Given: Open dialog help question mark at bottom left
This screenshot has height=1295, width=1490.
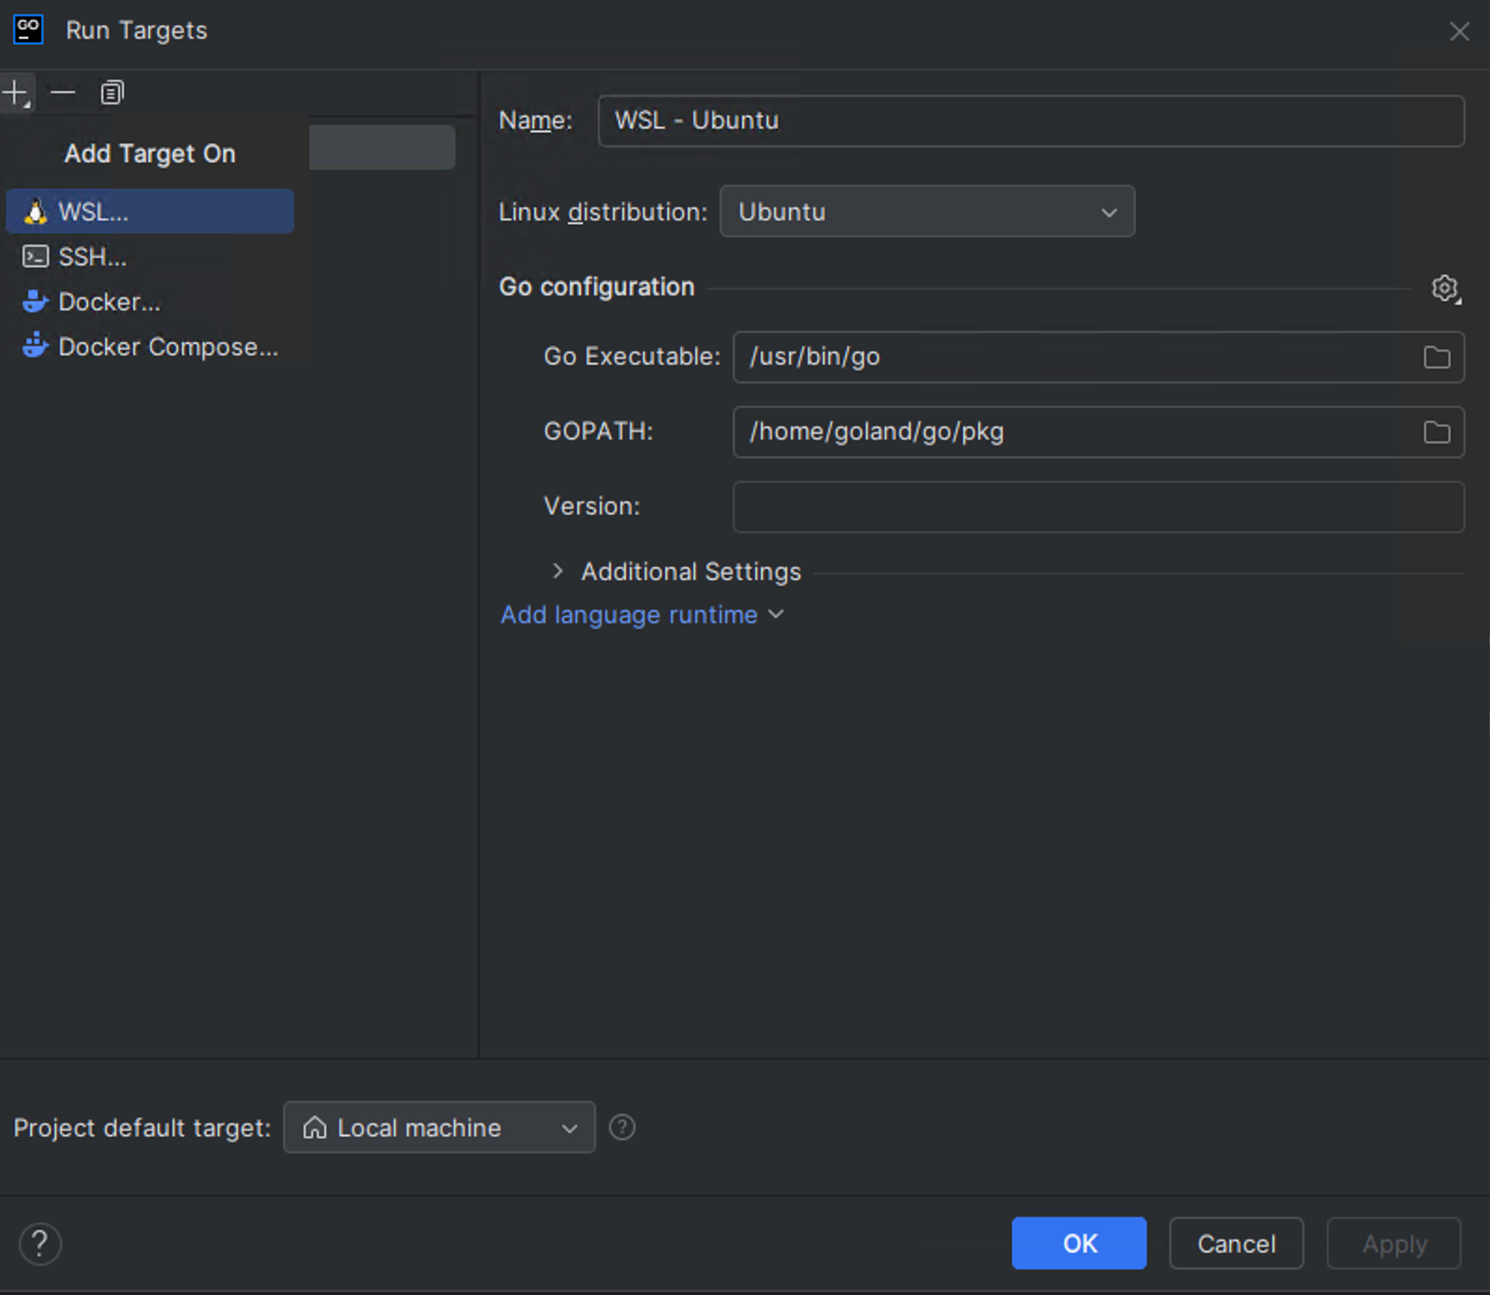Looking at the screenshot, I should pyautogui.click(x=39, y=1244).
